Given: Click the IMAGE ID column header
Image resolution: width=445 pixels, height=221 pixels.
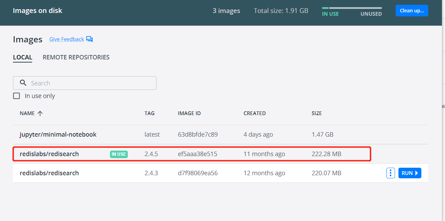Looking at the screenshot, I should pyautogui.click(x=189, y=113).
